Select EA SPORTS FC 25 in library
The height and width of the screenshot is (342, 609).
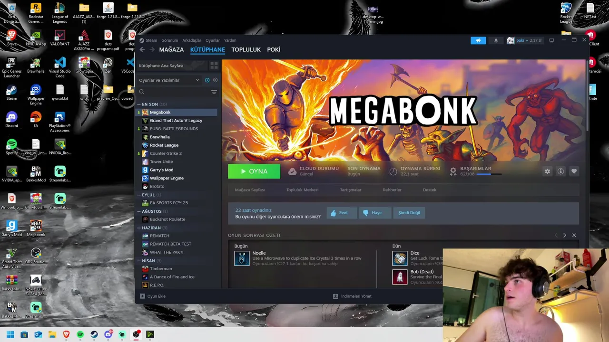click(x=169, y=203)
